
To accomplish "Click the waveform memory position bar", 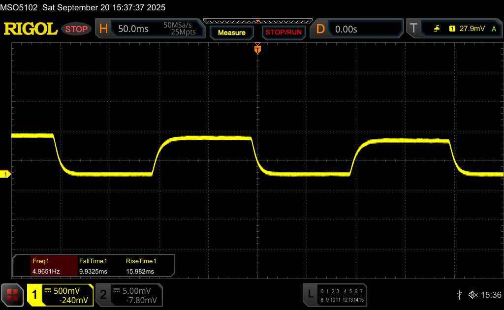I will point(257,21).
